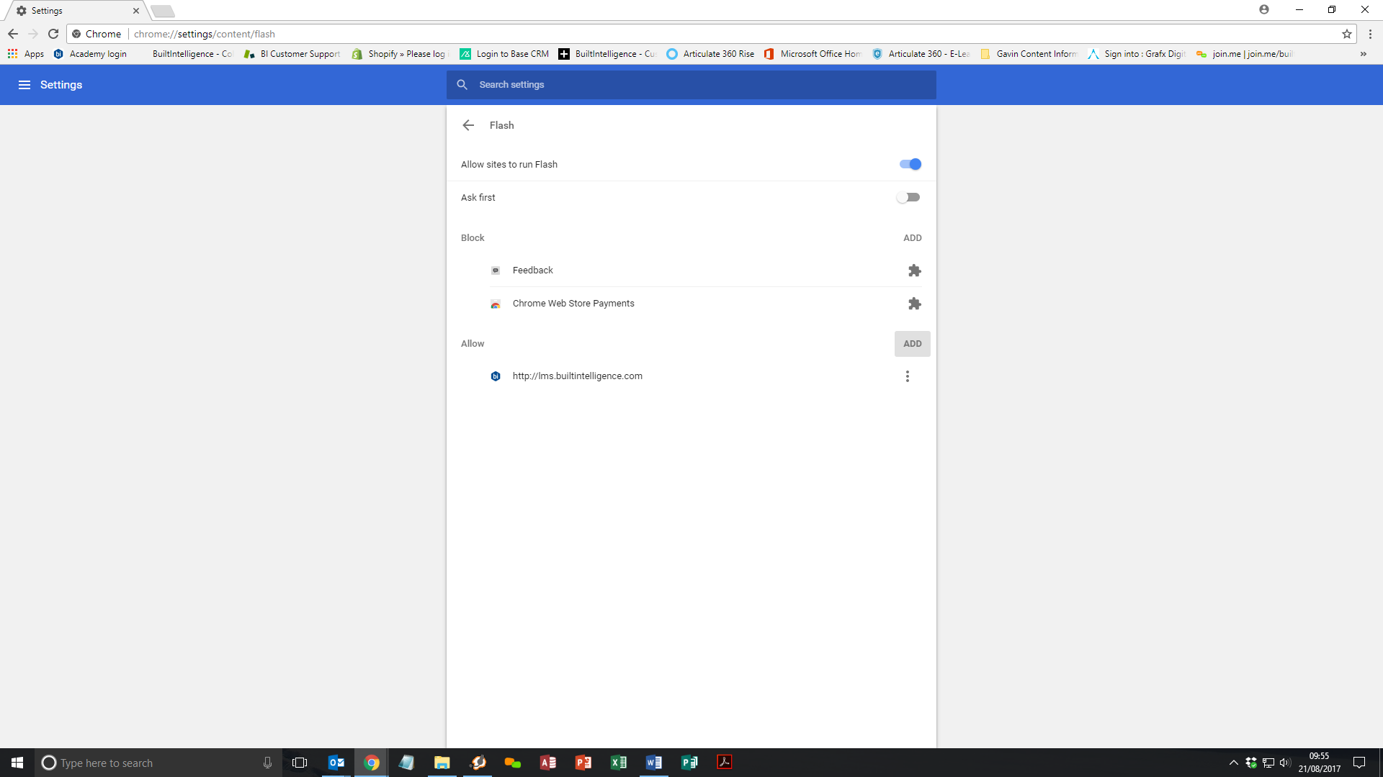This screenshot has width=1383, height=777.
Task: Open the Chrome user profile icon
Action: coord(1264,10)
